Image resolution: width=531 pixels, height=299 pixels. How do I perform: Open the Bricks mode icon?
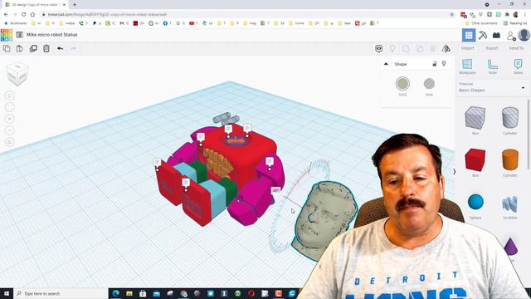[496, 35]
